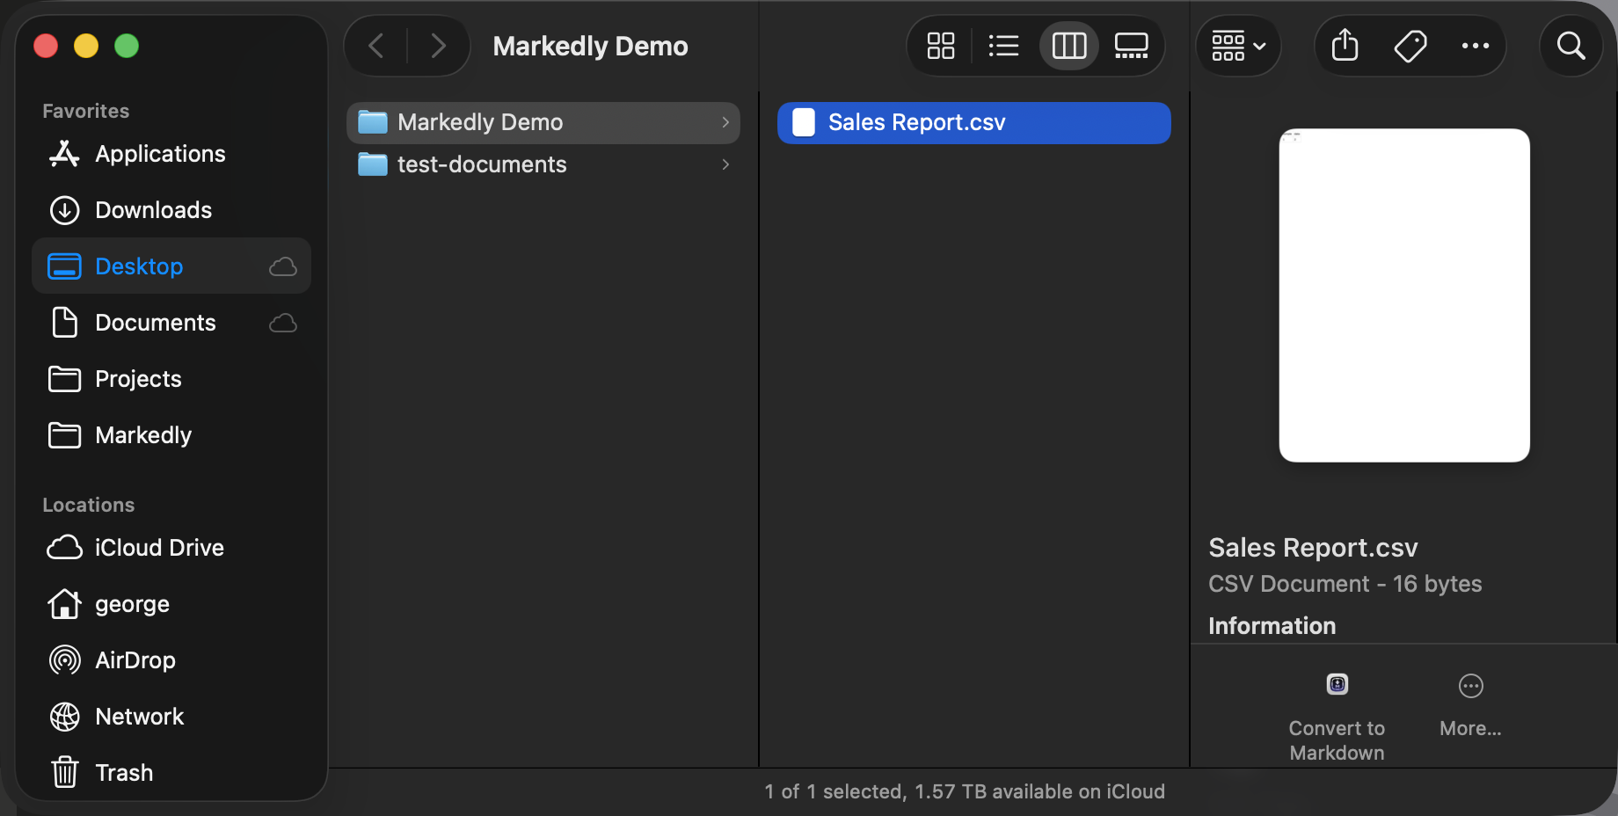Screen dimensions: 1618x816
Task: Select column view mode
Action: point(1069,46)
